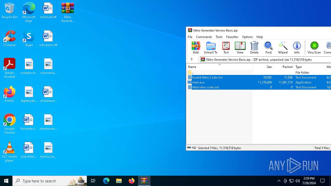Open the File menu in WinRAR
331x186 pixels.
[x=190, y=37]
